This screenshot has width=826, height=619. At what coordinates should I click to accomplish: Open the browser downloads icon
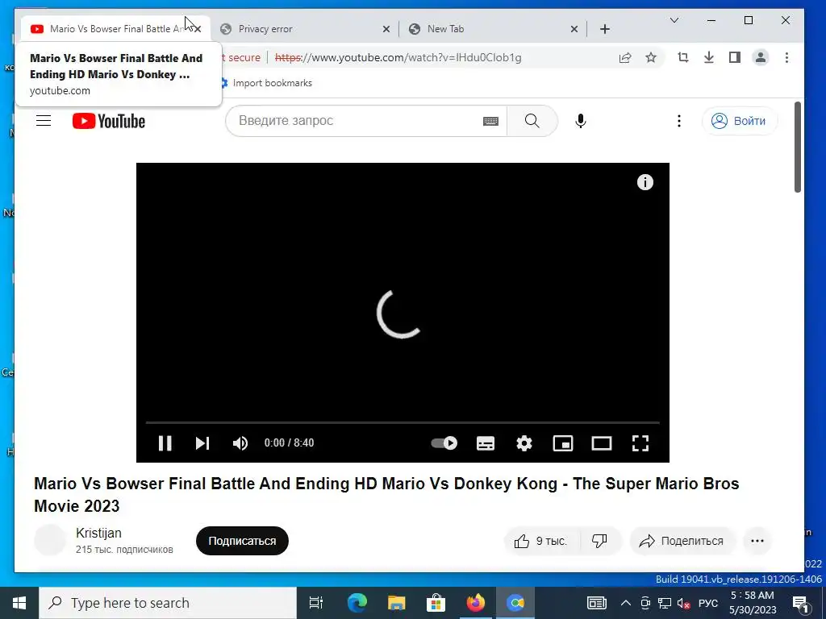pos(708,57)
